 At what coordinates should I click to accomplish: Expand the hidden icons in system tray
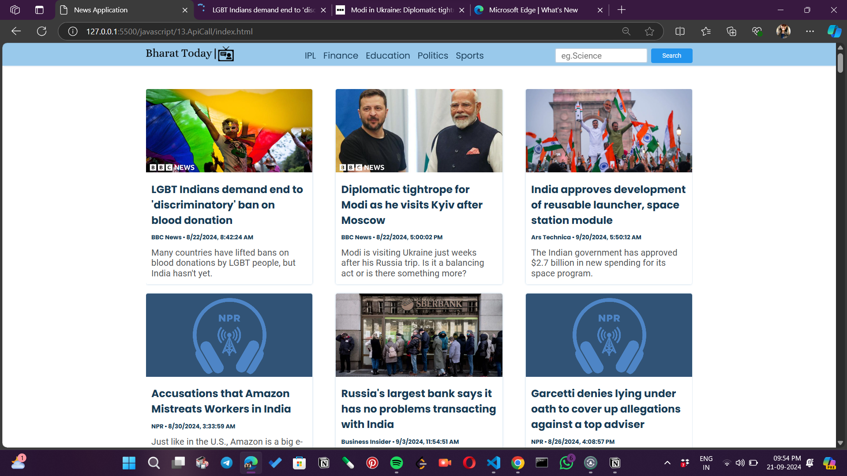pos(667,463)
